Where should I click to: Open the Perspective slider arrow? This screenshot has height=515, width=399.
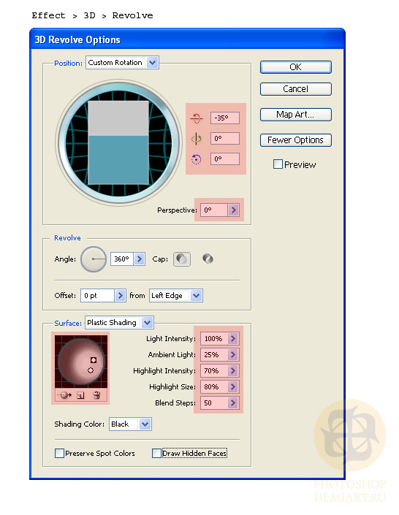[x=234, y=210]
